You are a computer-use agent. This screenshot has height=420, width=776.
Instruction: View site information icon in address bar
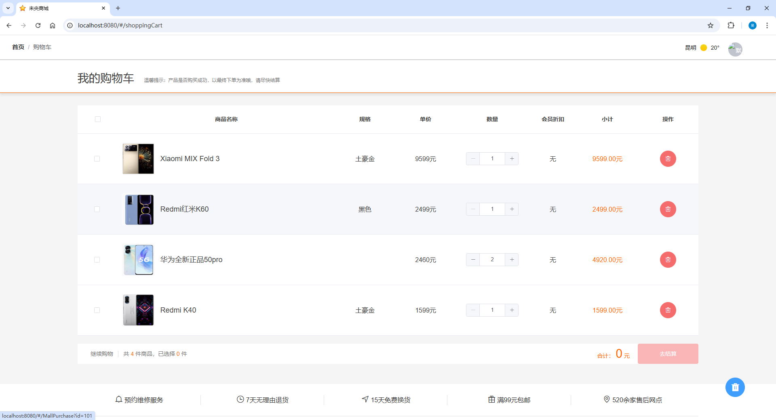coord(70,25)
